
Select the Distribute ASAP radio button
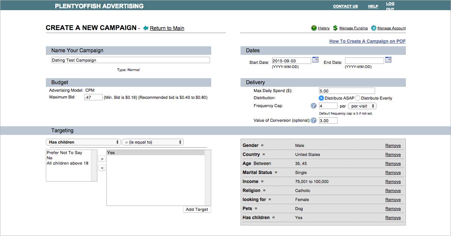321,98
